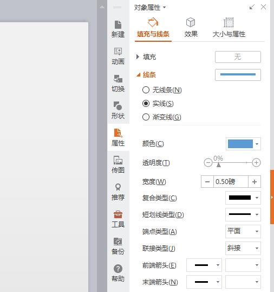Image resolution: width=274 pixels, height=292 pixels.
Task: Switch to 填充与线条 tab
Action: click(x=153, y=28)
